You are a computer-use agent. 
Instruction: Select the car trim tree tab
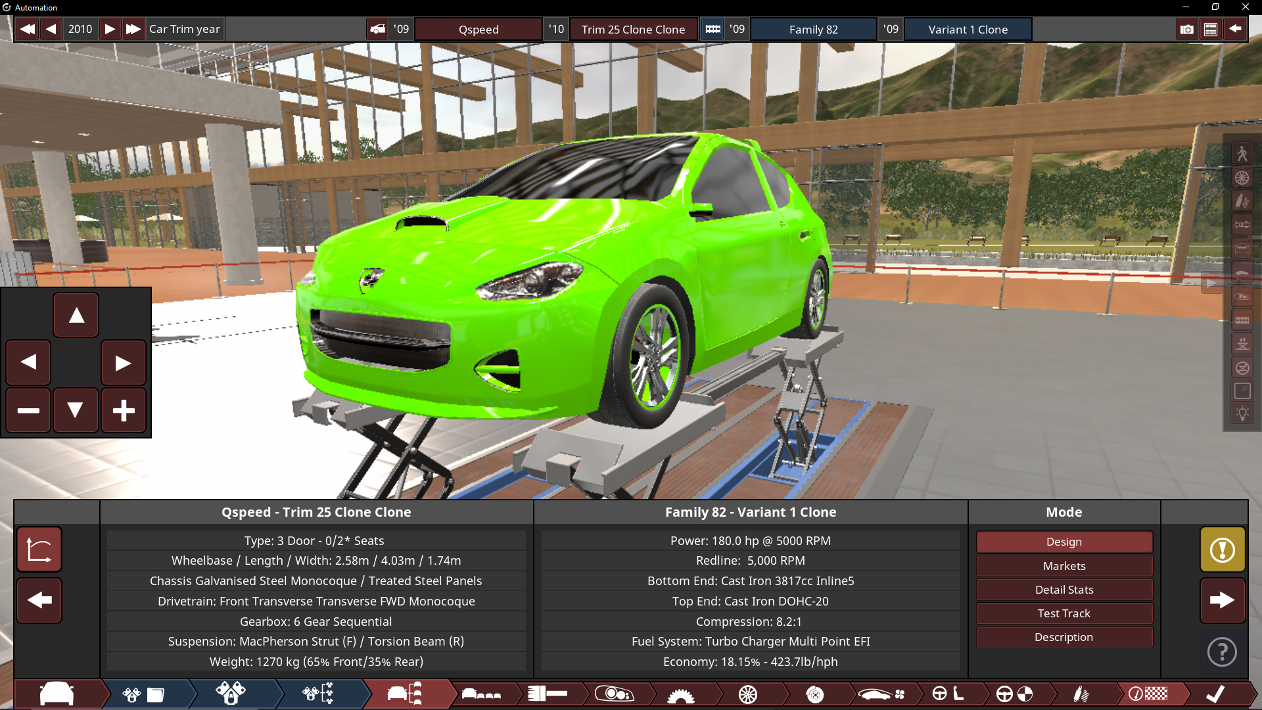pyautogui.click(x=406, y=694)
